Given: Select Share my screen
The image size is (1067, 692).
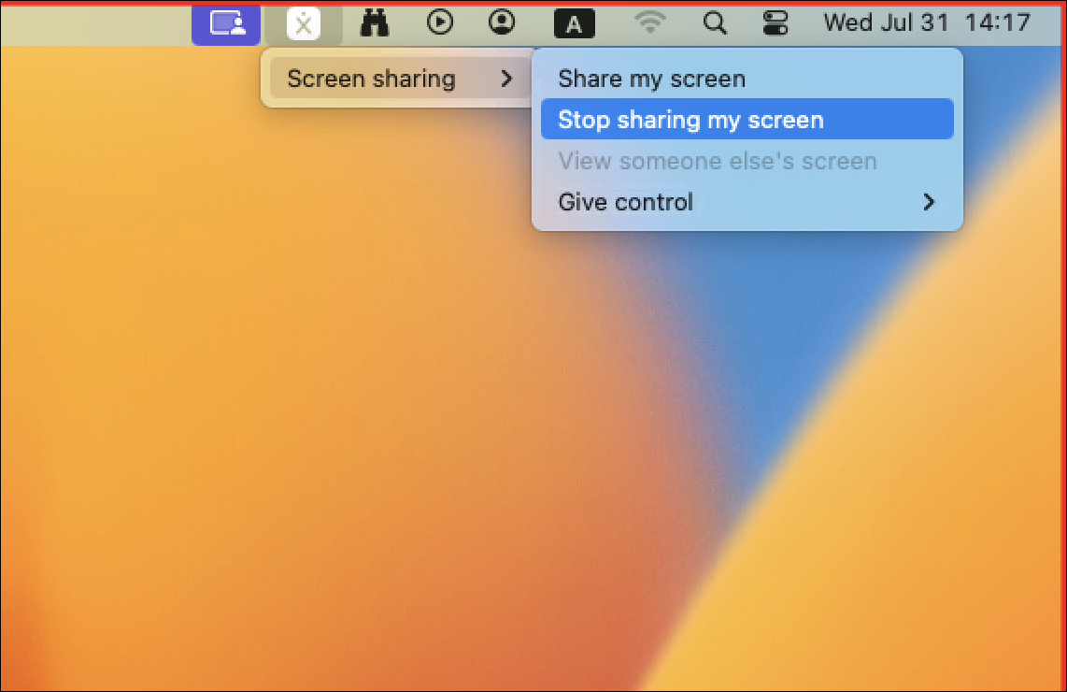Looking at the screenshot, I should [x=747, y=79].
